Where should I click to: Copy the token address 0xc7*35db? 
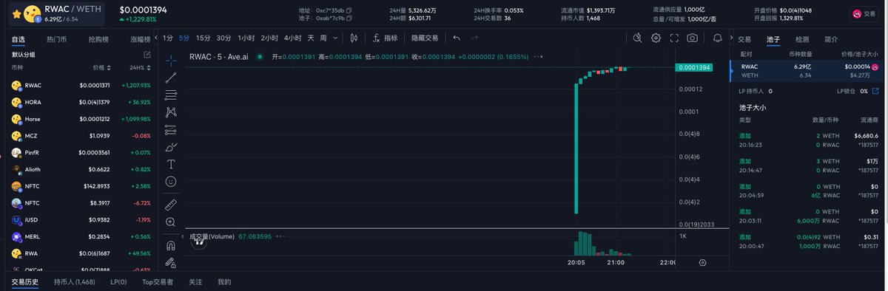point(349,10)
